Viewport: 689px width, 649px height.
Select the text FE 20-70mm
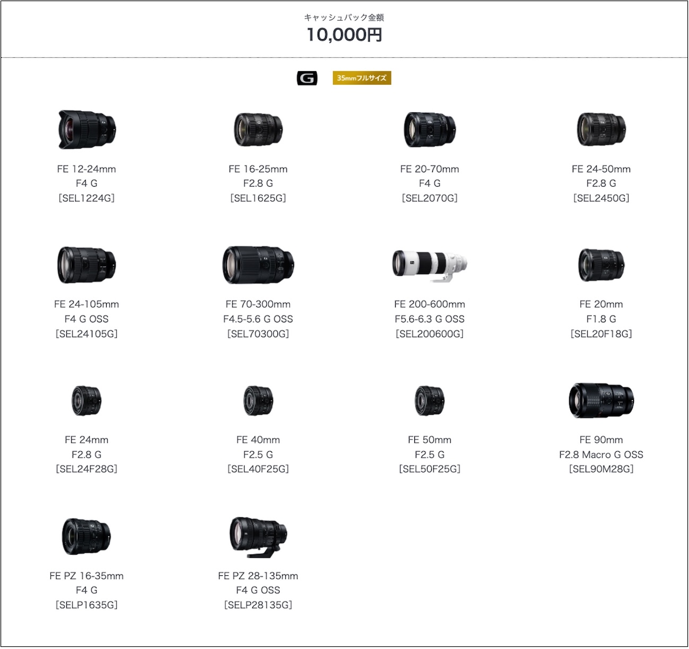pos(430,169)
